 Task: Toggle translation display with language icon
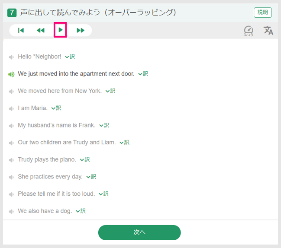pyautogui.click(x=268, y=30)
